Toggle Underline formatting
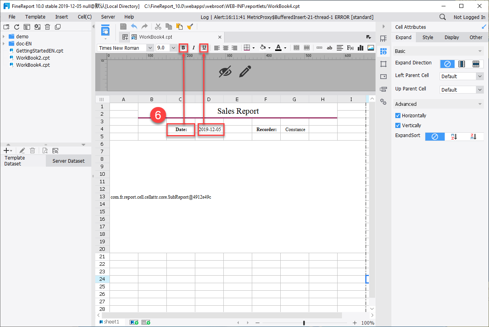The image size is (489, 327). pos(204,47)
